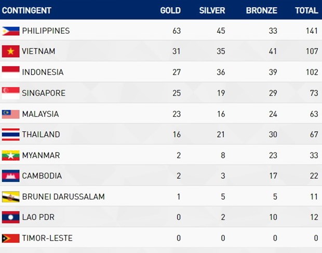The height and width of the screenshot is (253, 322).
Task: Click the Singapore flag icon
Action: [11, 93]
